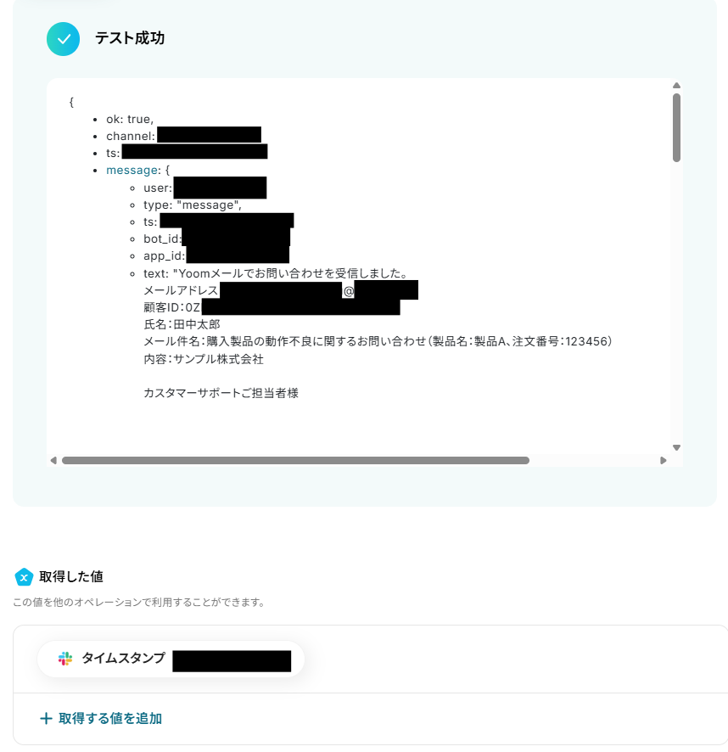Click the blue pentagon icon beside 取得した値
Viewport: 728px width, 752px height.
coord(24,577)
